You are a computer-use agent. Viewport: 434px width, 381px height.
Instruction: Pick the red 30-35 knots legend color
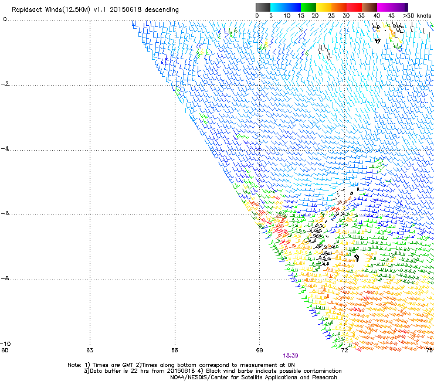pos(354,7)
